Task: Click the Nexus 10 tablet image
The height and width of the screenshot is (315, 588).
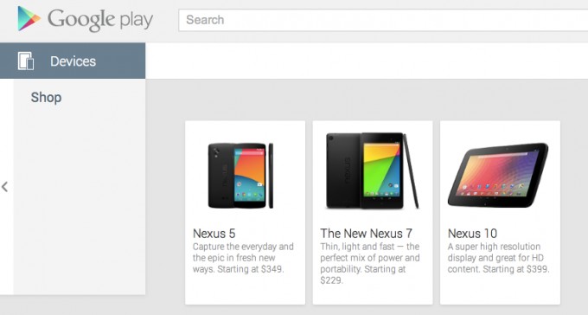Action: pos(498,175)
